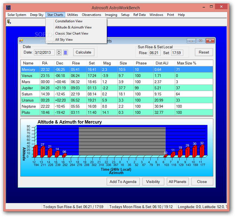Select the Mercury row
235x217 pixels.
click(x=117, y=69)
